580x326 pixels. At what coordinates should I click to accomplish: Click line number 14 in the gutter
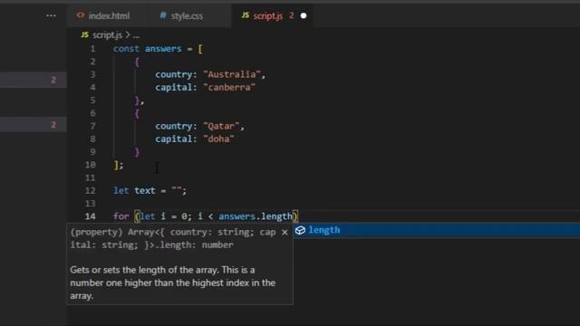[91, 216]
